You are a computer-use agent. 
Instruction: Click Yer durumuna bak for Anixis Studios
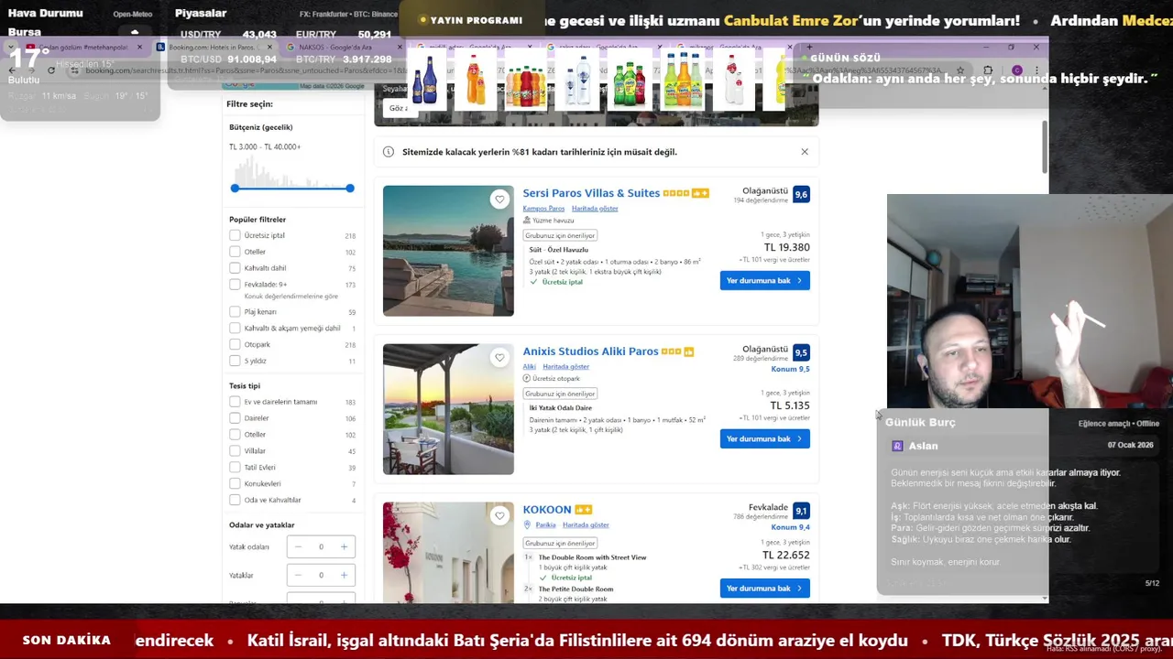[x=764, y=439]
